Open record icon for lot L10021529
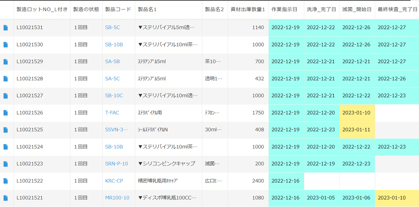 [x=6, y=62]
